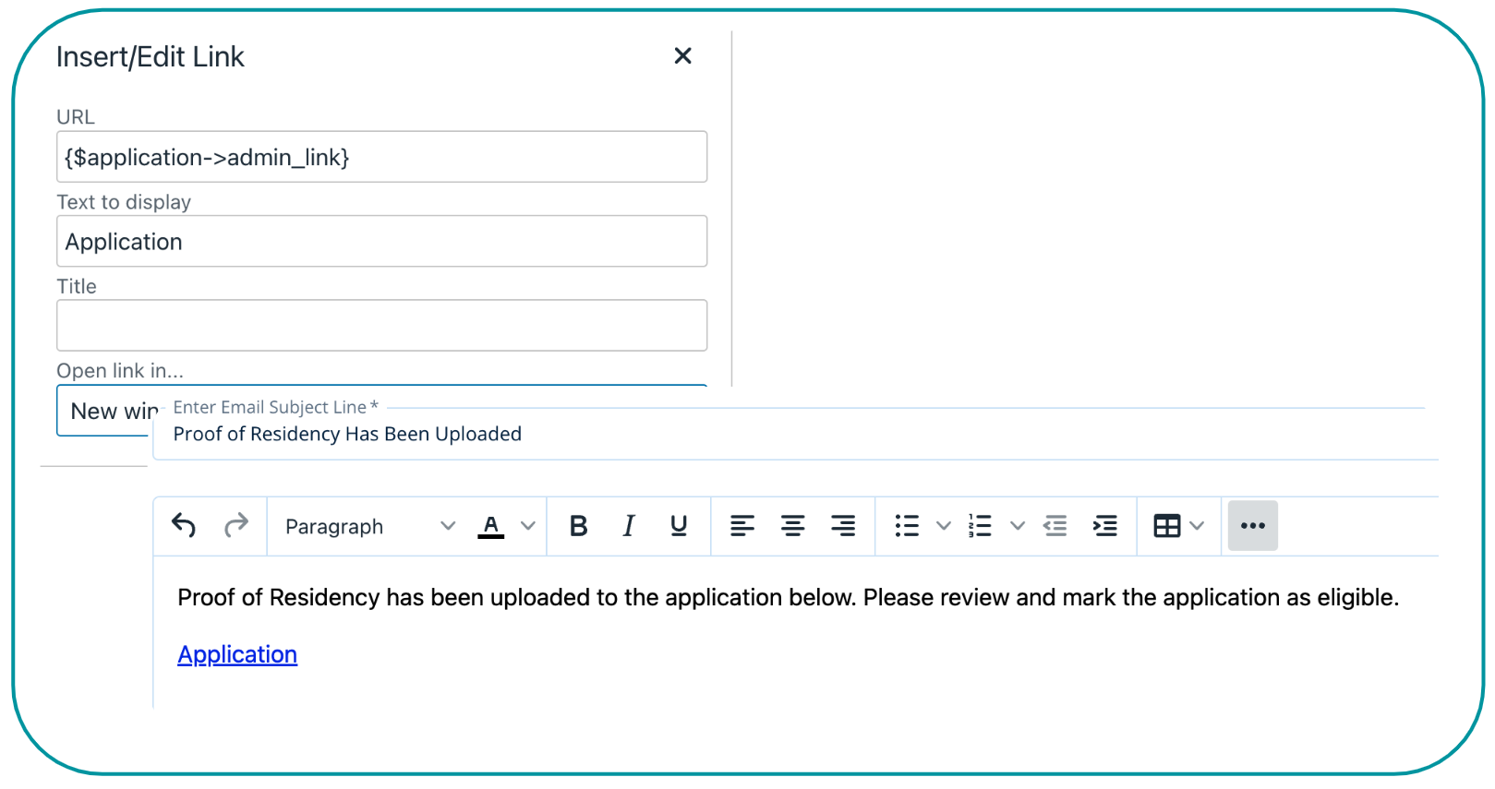Expand the text color options arrow
The width and height of the screenshot is (1495, 789).
pos(528,526)
